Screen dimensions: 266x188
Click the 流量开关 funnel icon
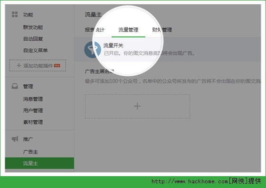(93, 50)
